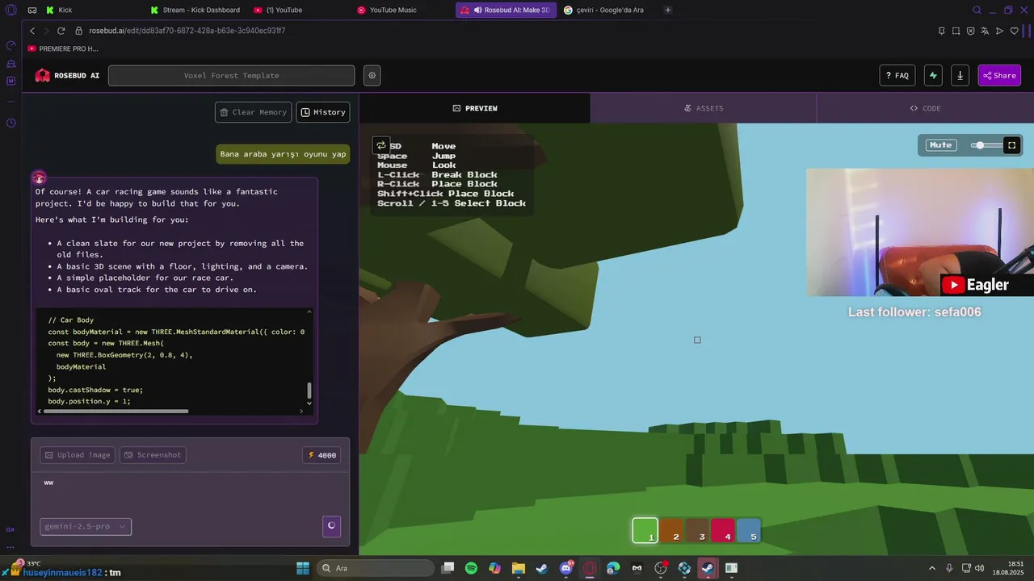Screen dimensions: 1034x581
Task: Click the pin icon in address bar
Action: coord(941,31)
